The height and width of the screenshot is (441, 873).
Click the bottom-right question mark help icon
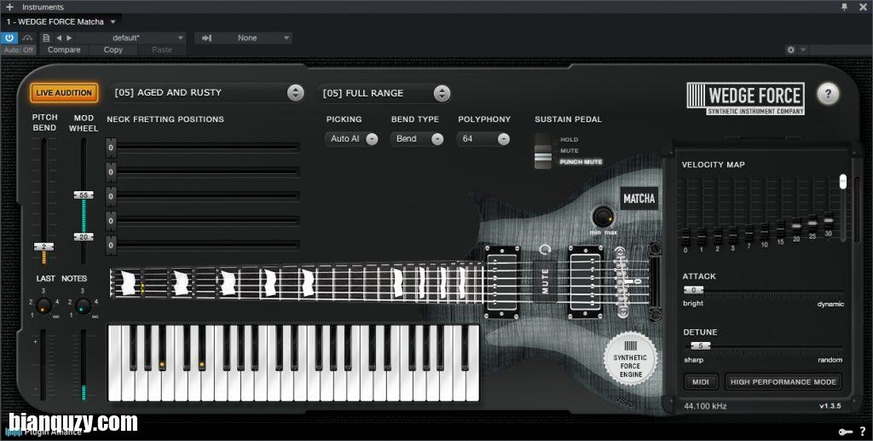(x=863, y=431)
